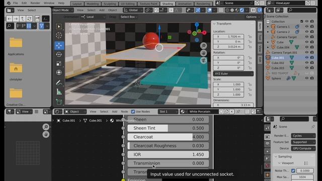Create new folder in file browser
This screenshot has width=322, height=181.
click(x=37, y=19)
